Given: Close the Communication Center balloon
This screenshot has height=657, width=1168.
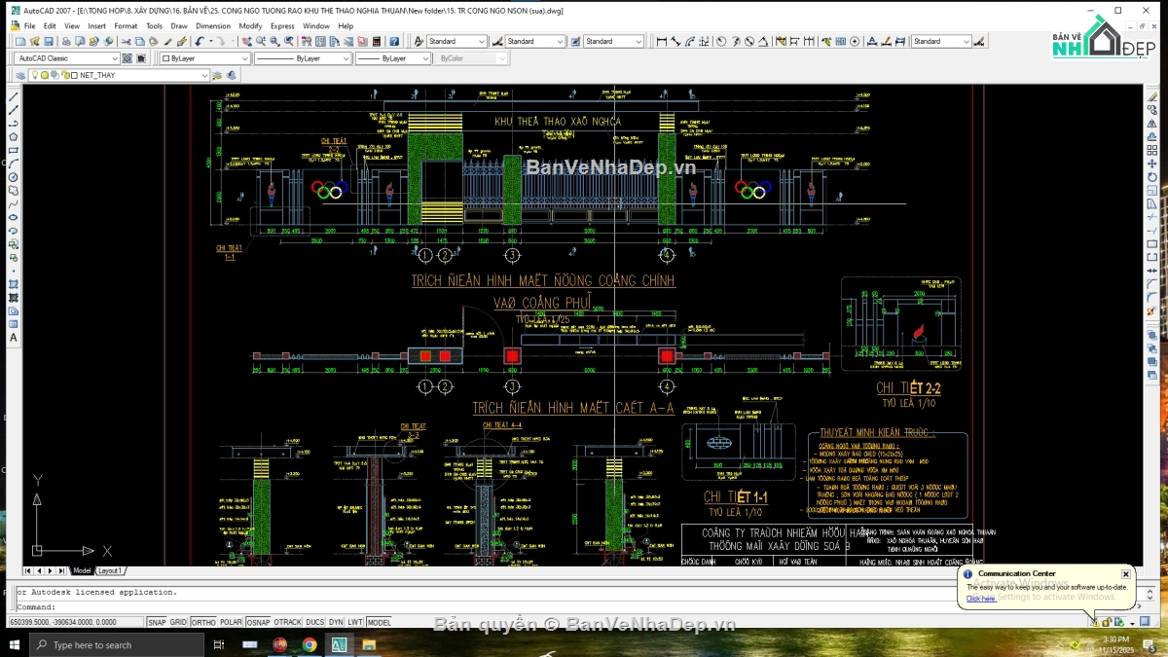Looking at the screenshot, I should pos(1125,574).
